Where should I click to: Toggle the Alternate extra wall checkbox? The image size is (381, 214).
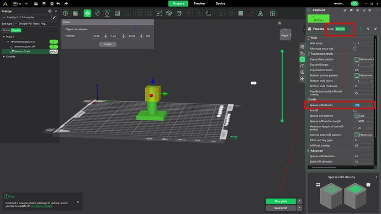pyautogui.click(x=355, y=49)
